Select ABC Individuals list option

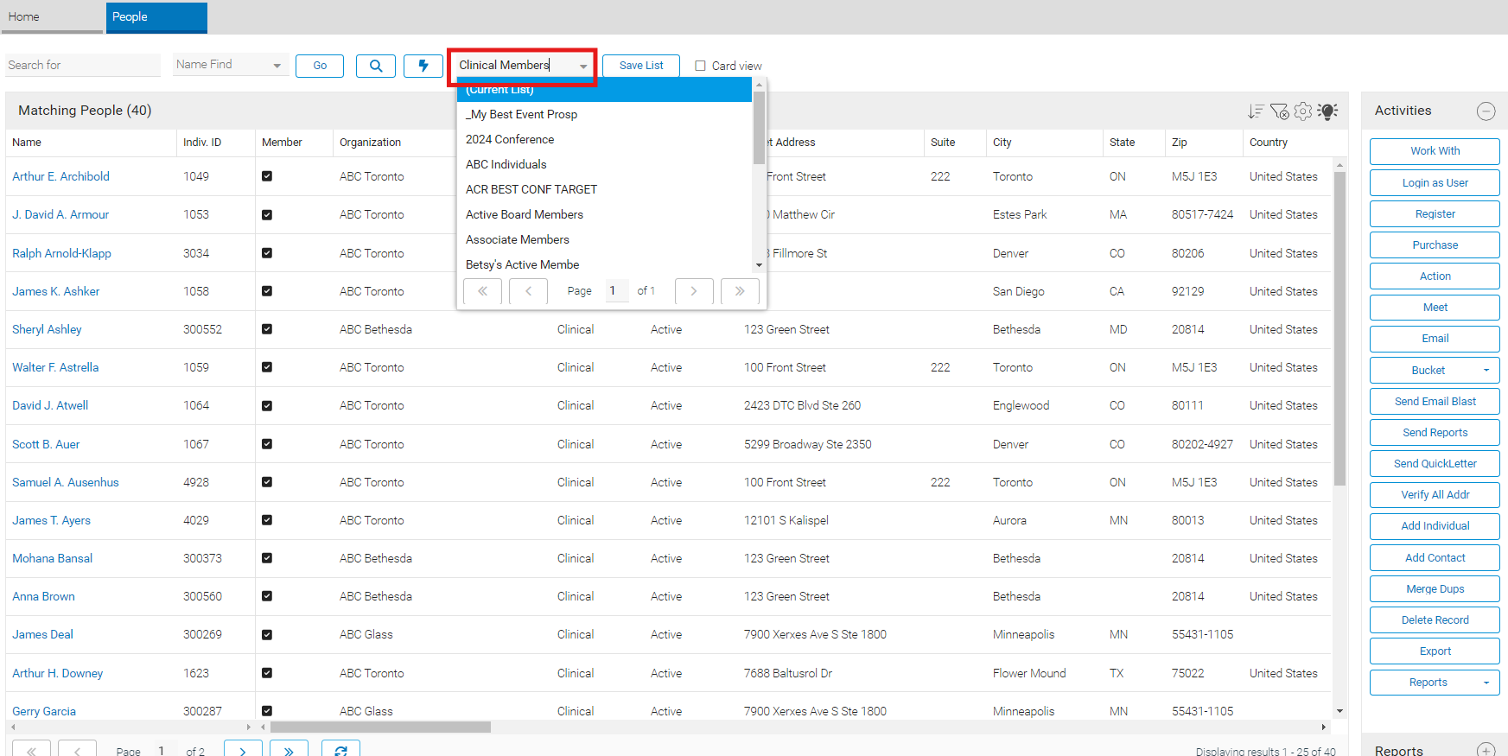[x=604, y=164]
